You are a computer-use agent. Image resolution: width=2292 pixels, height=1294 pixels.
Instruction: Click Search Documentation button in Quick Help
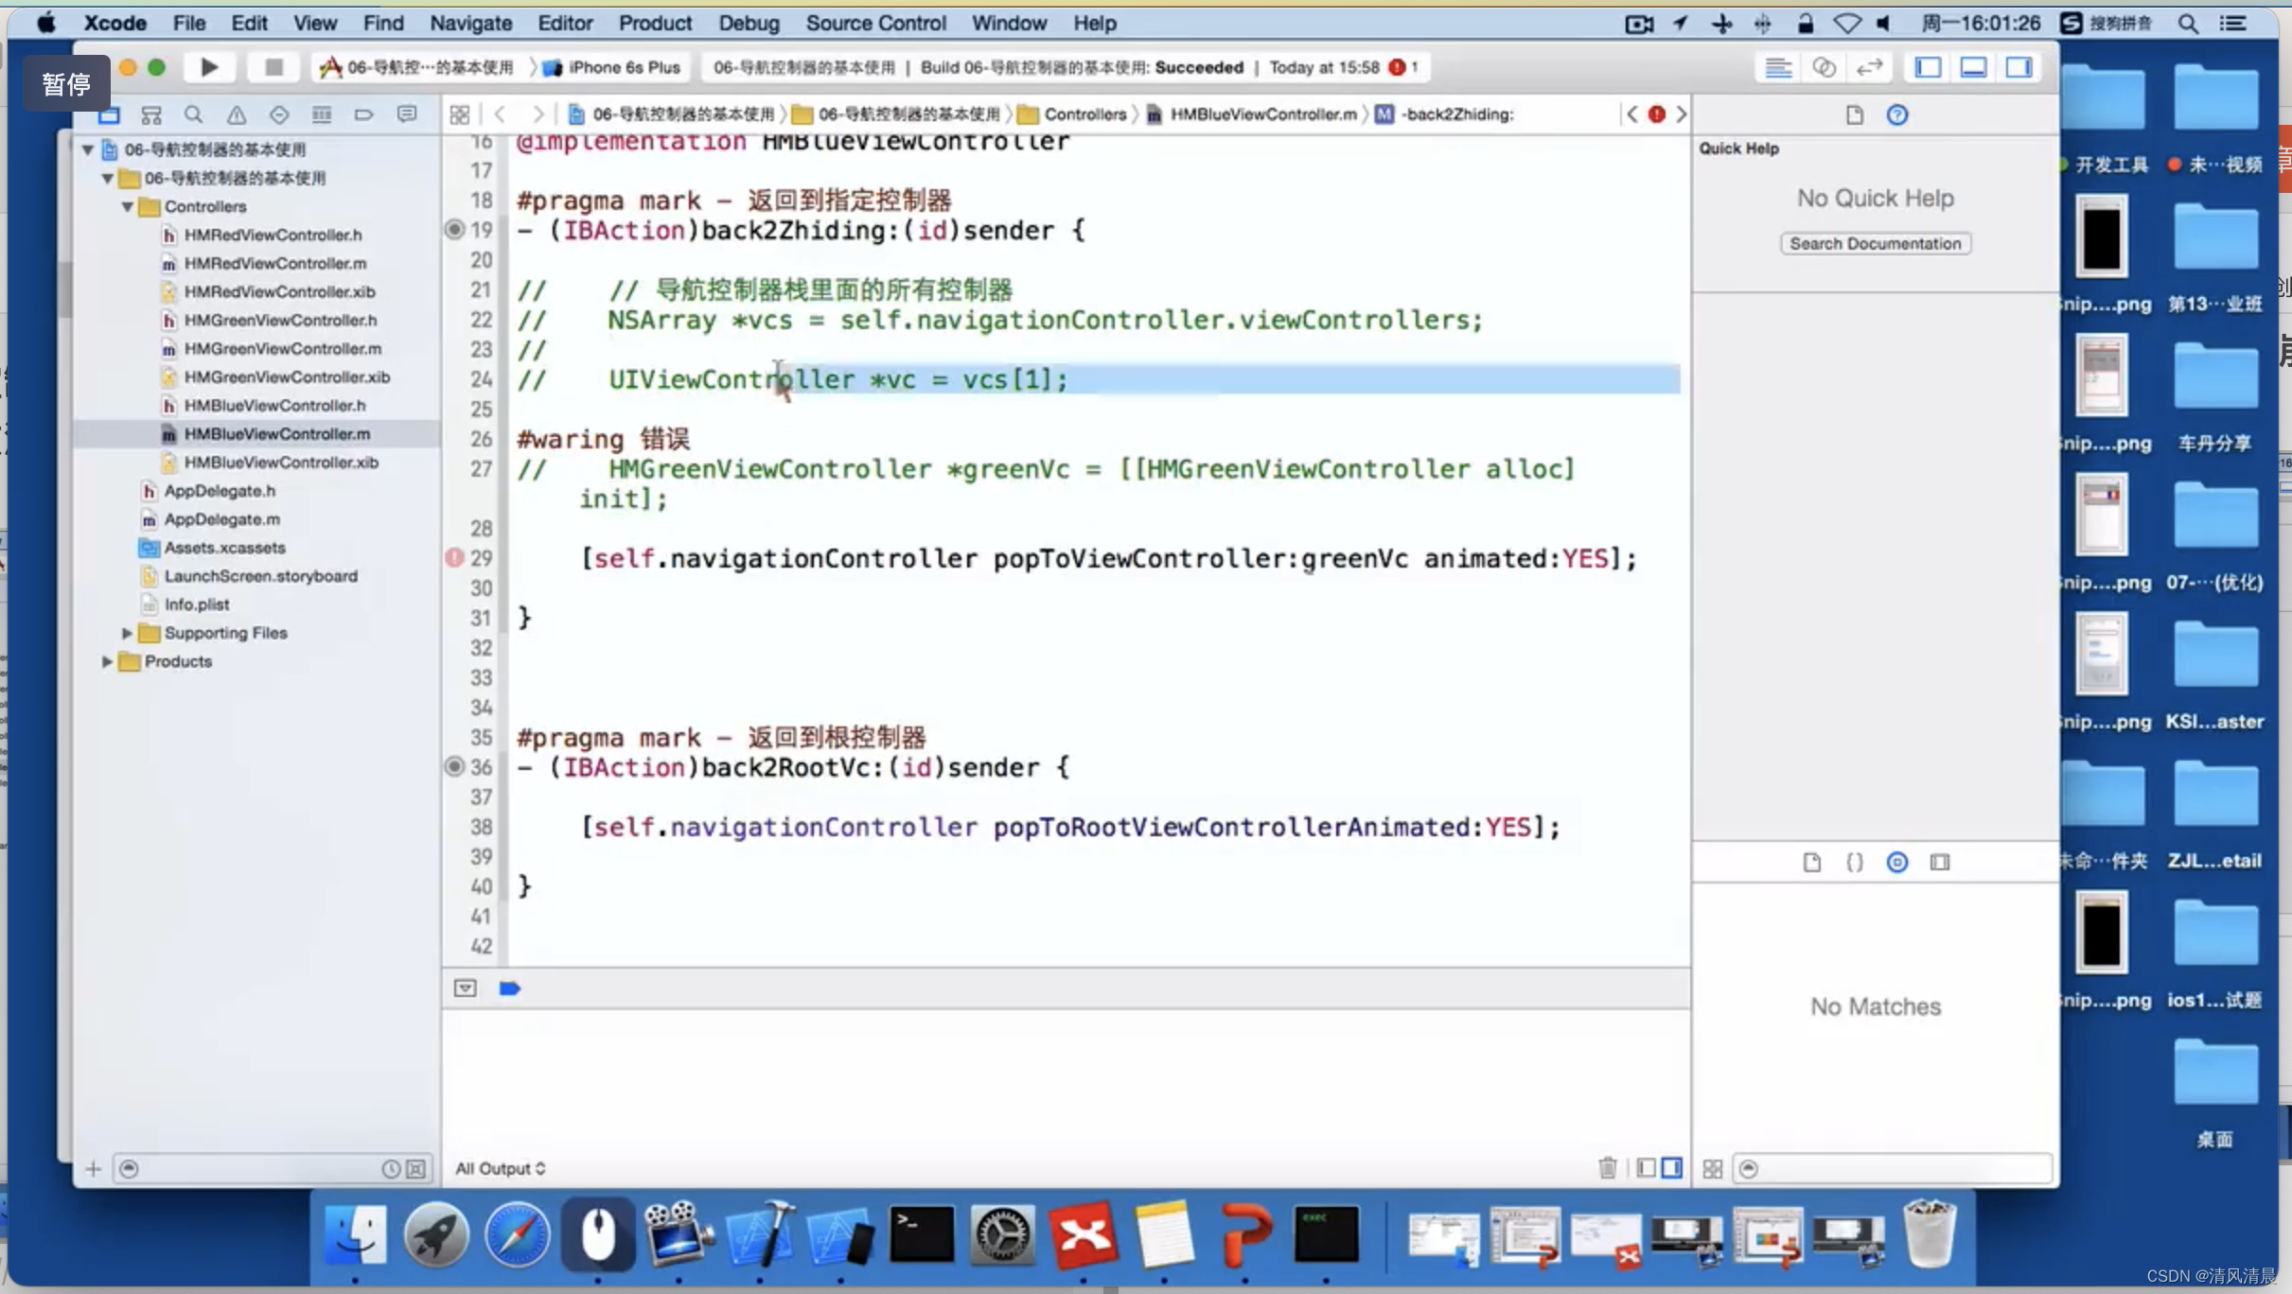(1875, 244)
